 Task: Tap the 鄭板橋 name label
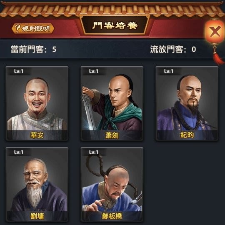click(x=112, y=216)
